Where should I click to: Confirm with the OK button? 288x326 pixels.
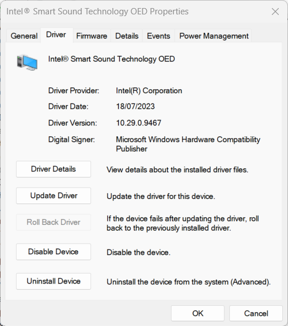(x=198, y=313)
